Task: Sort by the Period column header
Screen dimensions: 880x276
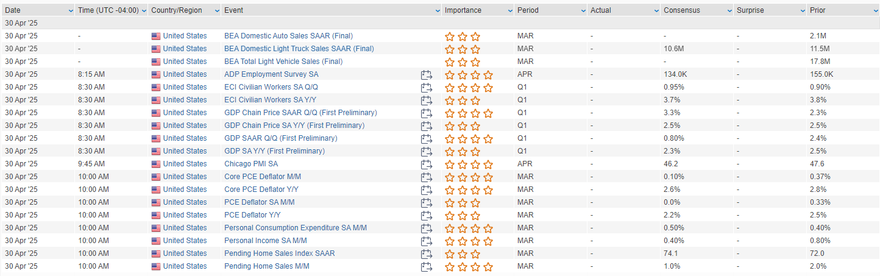Action: pyautogui.click(x=528, y=10)
